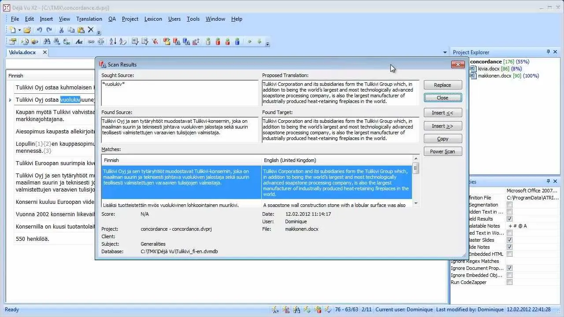This screenshot has height=317, width=564.
Task: Click the Open folder toolbar icon
Action: pos(27,30)
